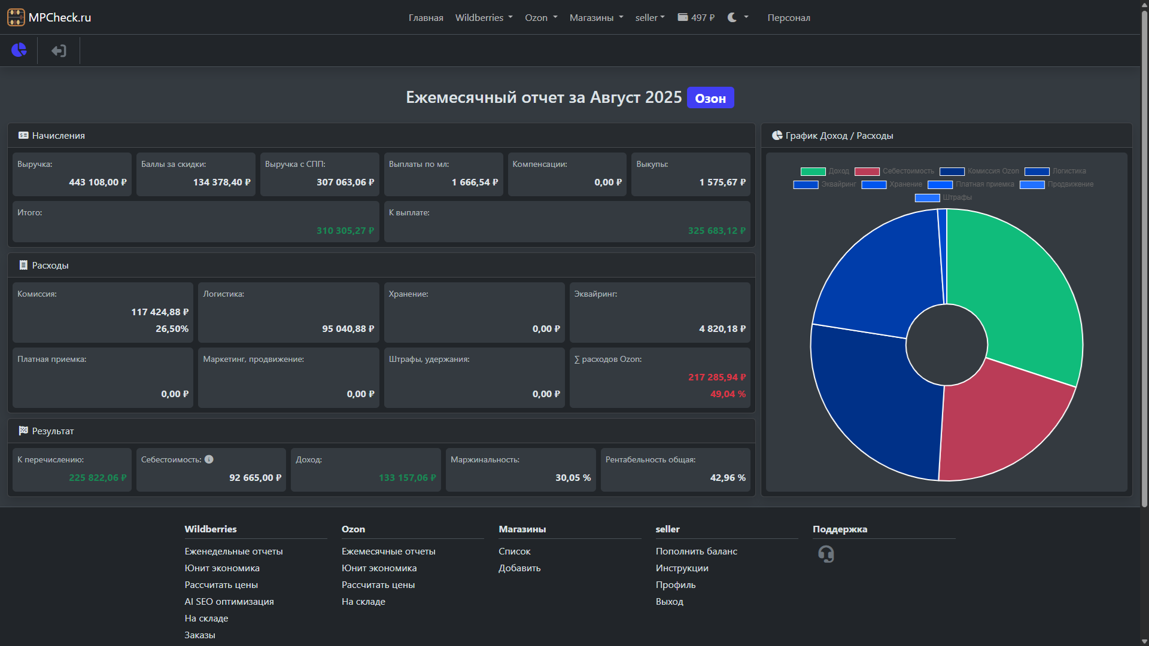Screen dimensions: 1149x646
Task: Toggle Хранение legend entry
Action: (892, 184)
